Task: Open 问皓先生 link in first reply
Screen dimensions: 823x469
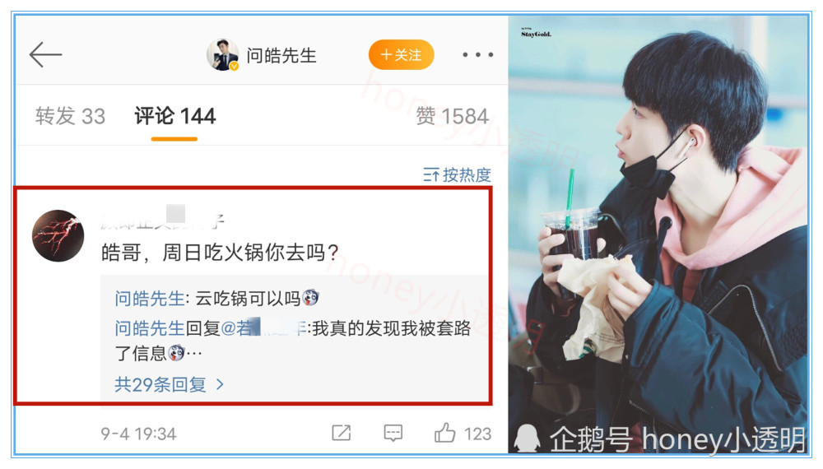Action: coord(150,299)
